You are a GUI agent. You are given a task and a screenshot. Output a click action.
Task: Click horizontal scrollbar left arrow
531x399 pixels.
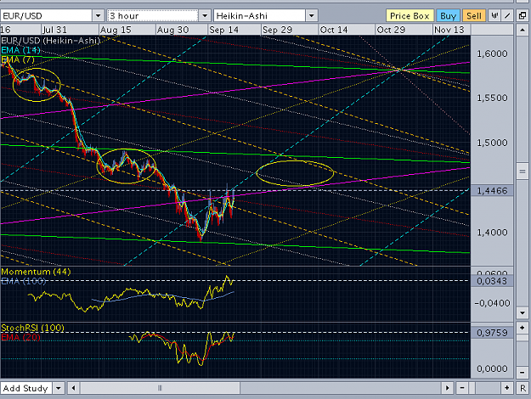coord(73,388)
